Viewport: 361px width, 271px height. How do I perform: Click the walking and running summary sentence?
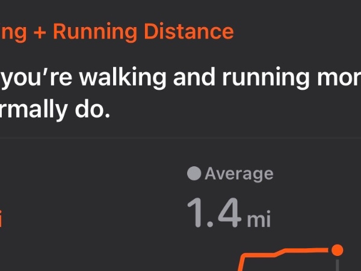[180, 79]
